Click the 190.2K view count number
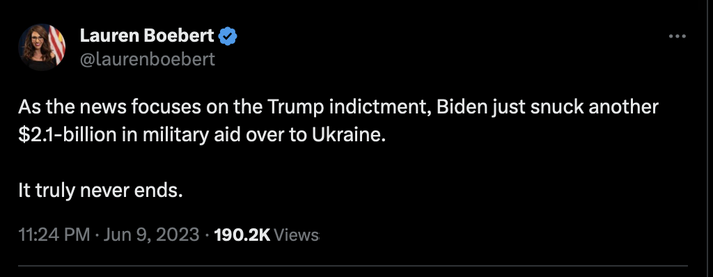713x277 pixels. 242,235
